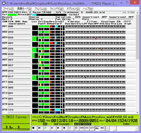Open the WRD viewer
This screenshot has width=141, height=133.
pos(82,128)
